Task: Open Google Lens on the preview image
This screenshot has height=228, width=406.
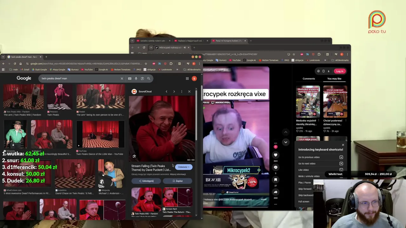Action: pyautogui.click(x=134, y=156)
